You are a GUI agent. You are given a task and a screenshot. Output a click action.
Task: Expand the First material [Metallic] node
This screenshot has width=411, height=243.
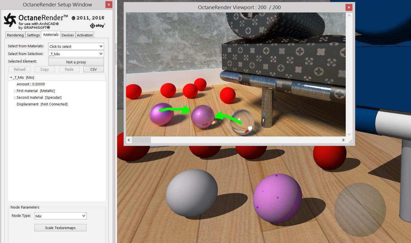tap(14, 91)
